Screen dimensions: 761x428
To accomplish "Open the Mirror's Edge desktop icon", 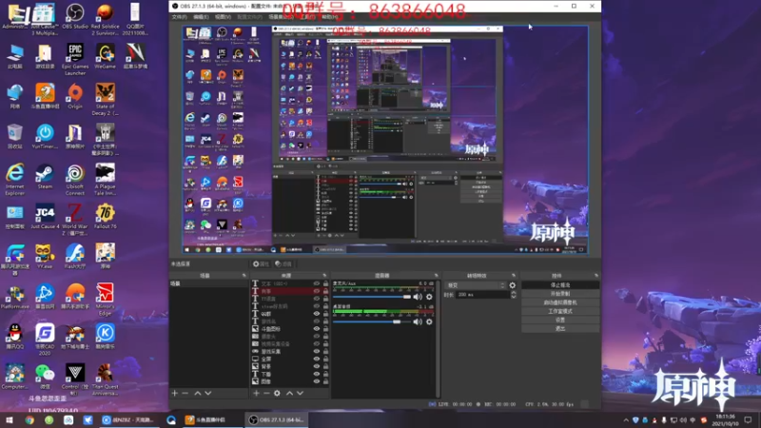I will (x=105, y=300).
